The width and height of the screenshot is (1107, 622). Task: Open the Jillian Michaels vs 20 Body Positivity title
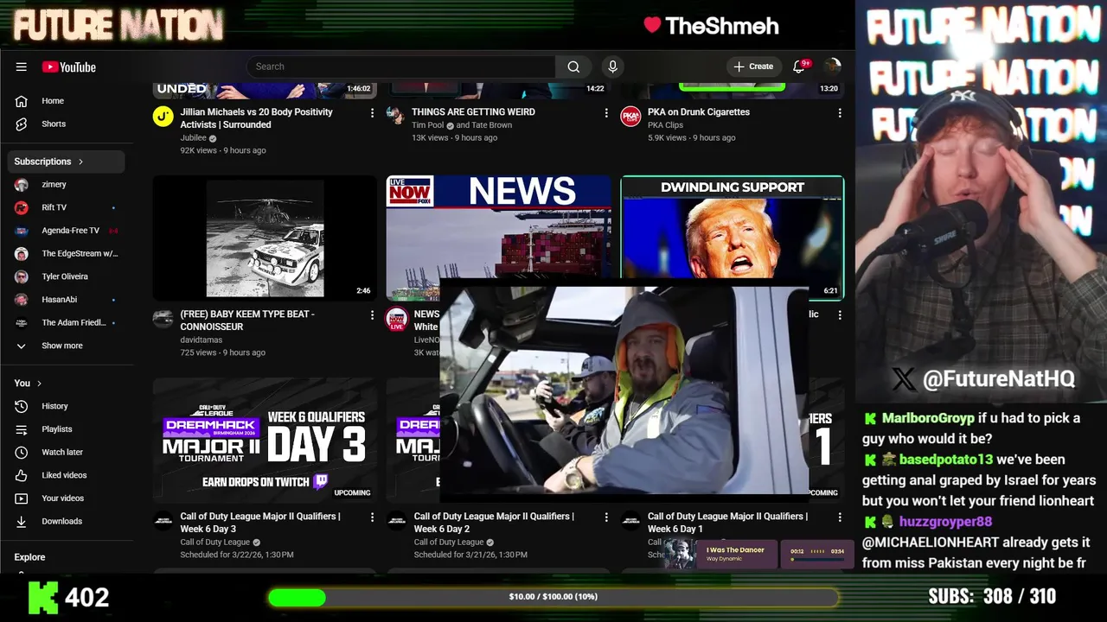[257, 118]
